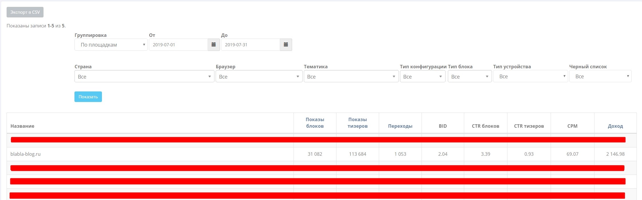This screenshot has height=200, width=642.
Task: Click the 'Показать' button
Action: click(x=88, y=97)
